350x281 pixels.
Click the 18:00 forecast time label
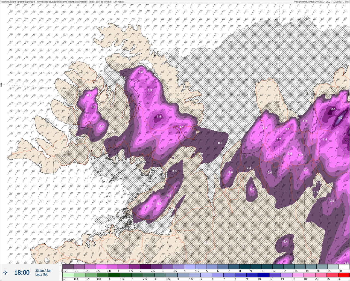22,272
